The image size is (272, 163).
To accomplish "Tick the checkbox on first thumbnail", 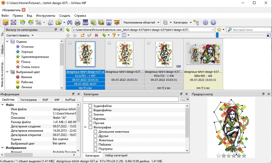I will click(70, 43).
